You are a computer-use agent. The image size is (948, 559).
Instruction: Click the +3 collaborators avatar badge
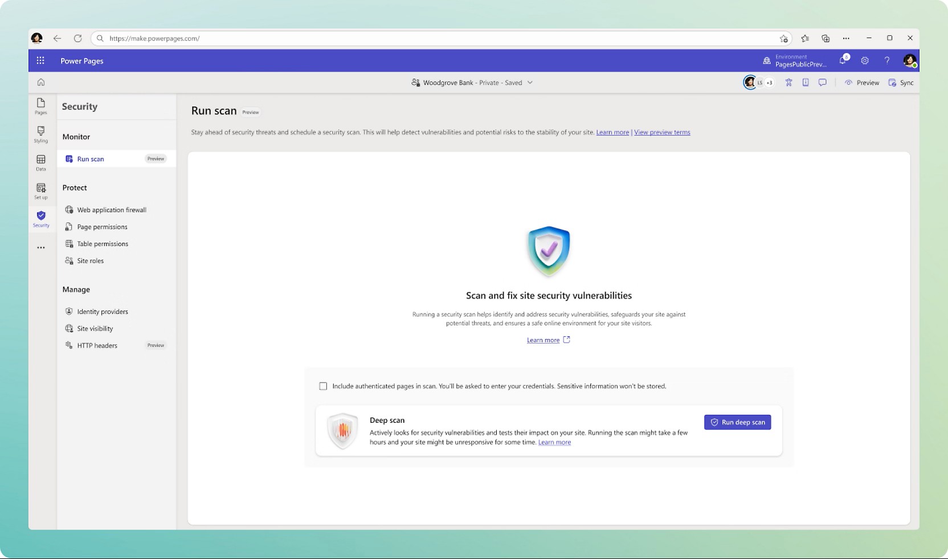769,82
